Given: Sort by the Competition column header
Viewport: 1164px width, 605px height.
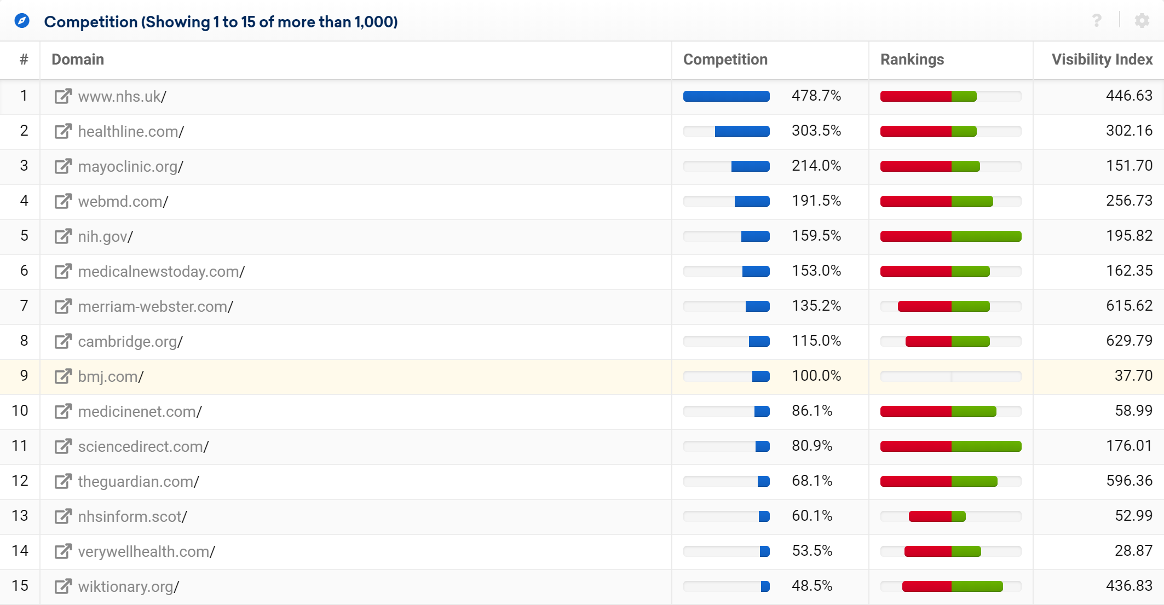Looking at the screenshot, I should pos(725,60).
